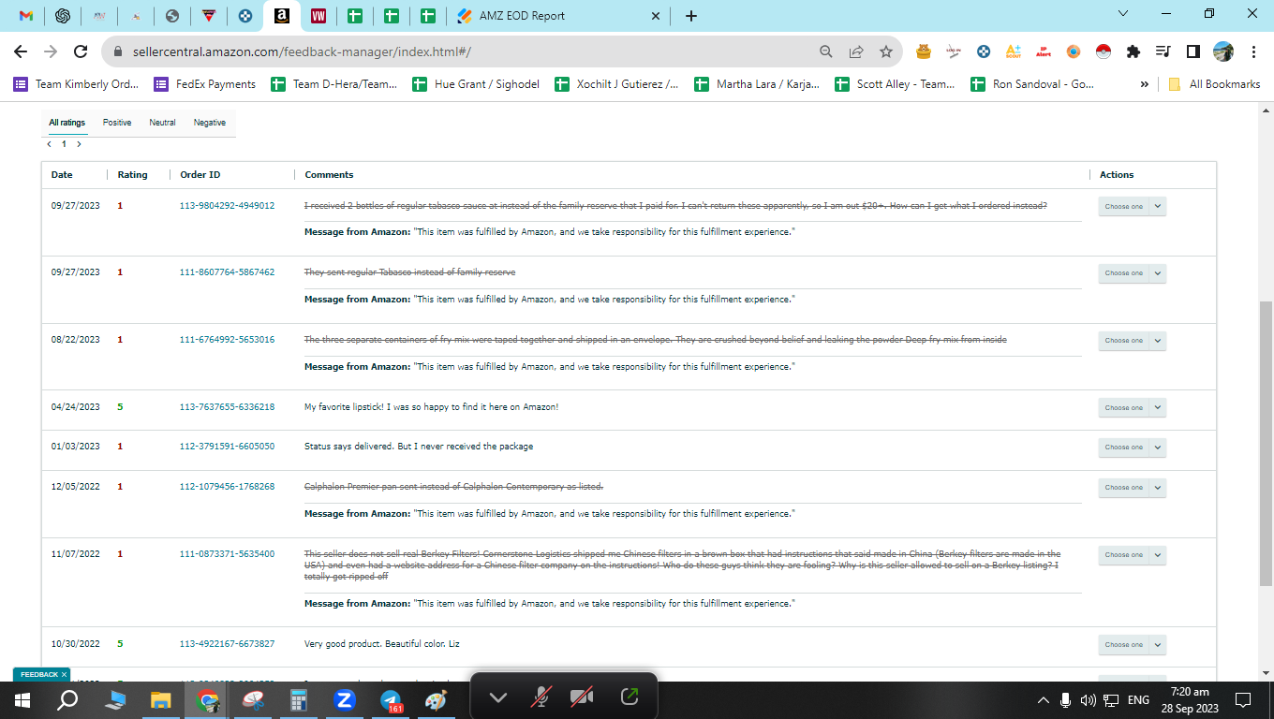
Task: Open File Explorer from the taskbar
Action: [x=160, y=699]
